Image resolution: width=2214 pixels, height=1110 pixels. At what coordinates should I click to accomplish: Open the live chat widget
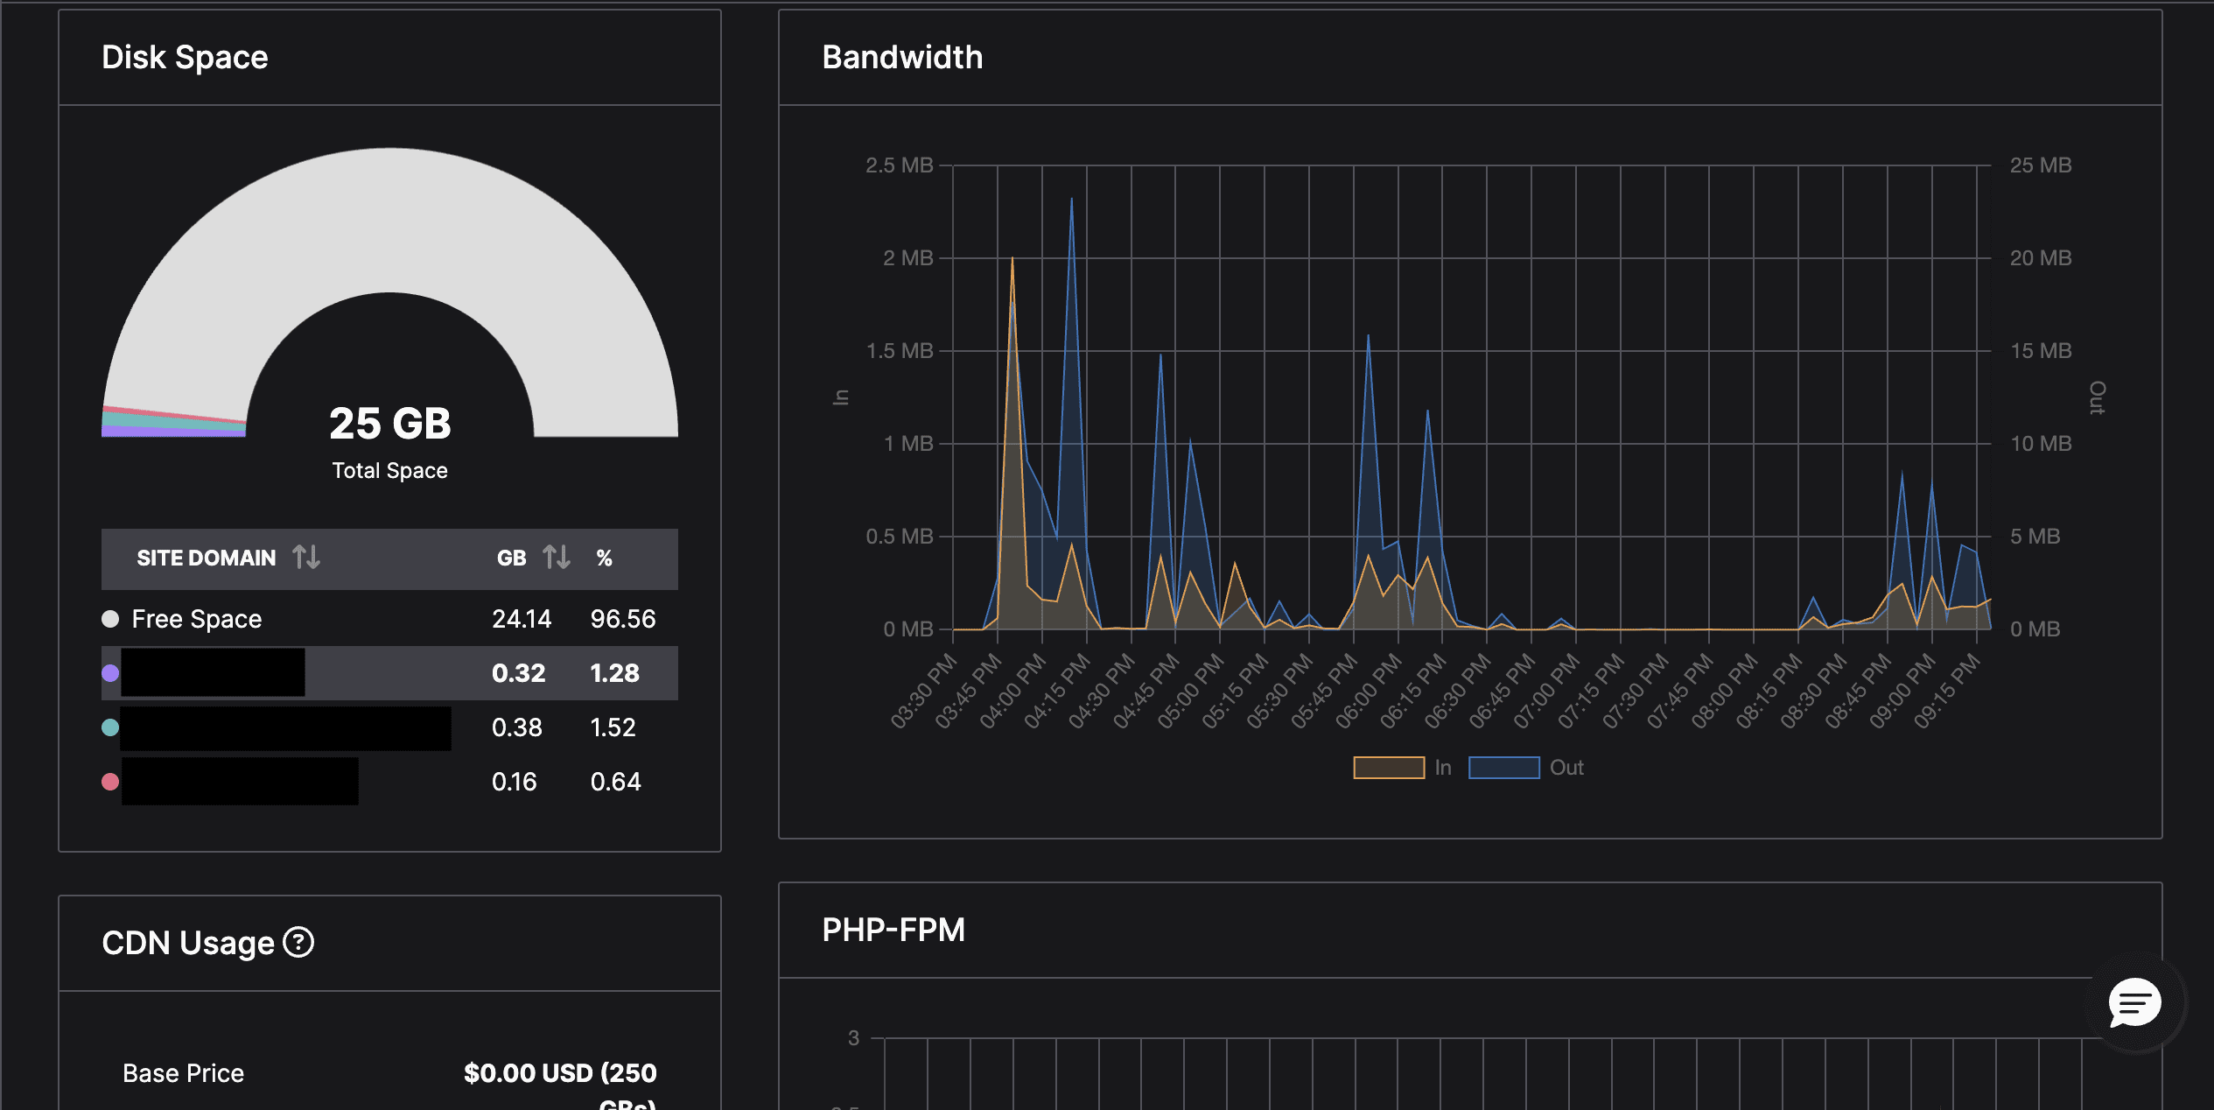(x=2134, y=1001)
